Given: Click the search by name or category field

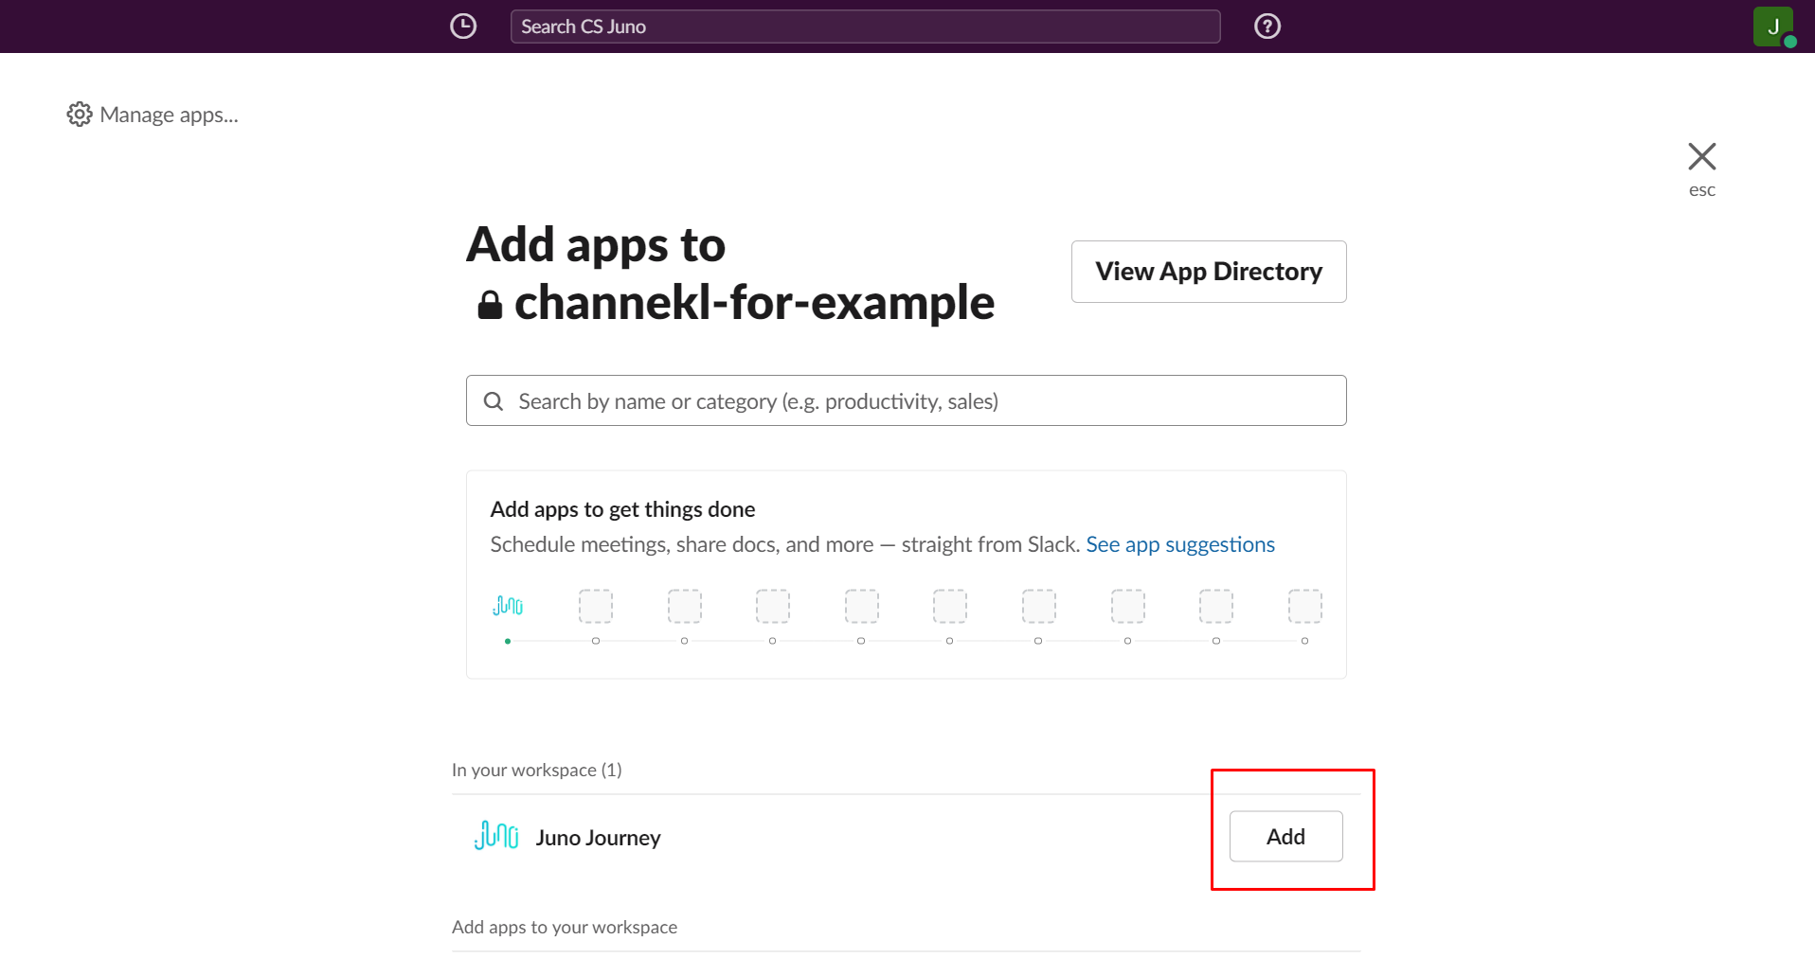Looking at the screenshot, I should 906,400.
